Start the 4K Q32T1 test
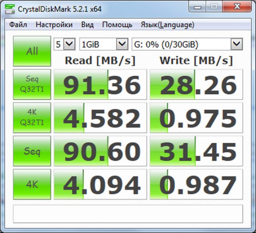This screenshot has height=233, width=256. 32,118
